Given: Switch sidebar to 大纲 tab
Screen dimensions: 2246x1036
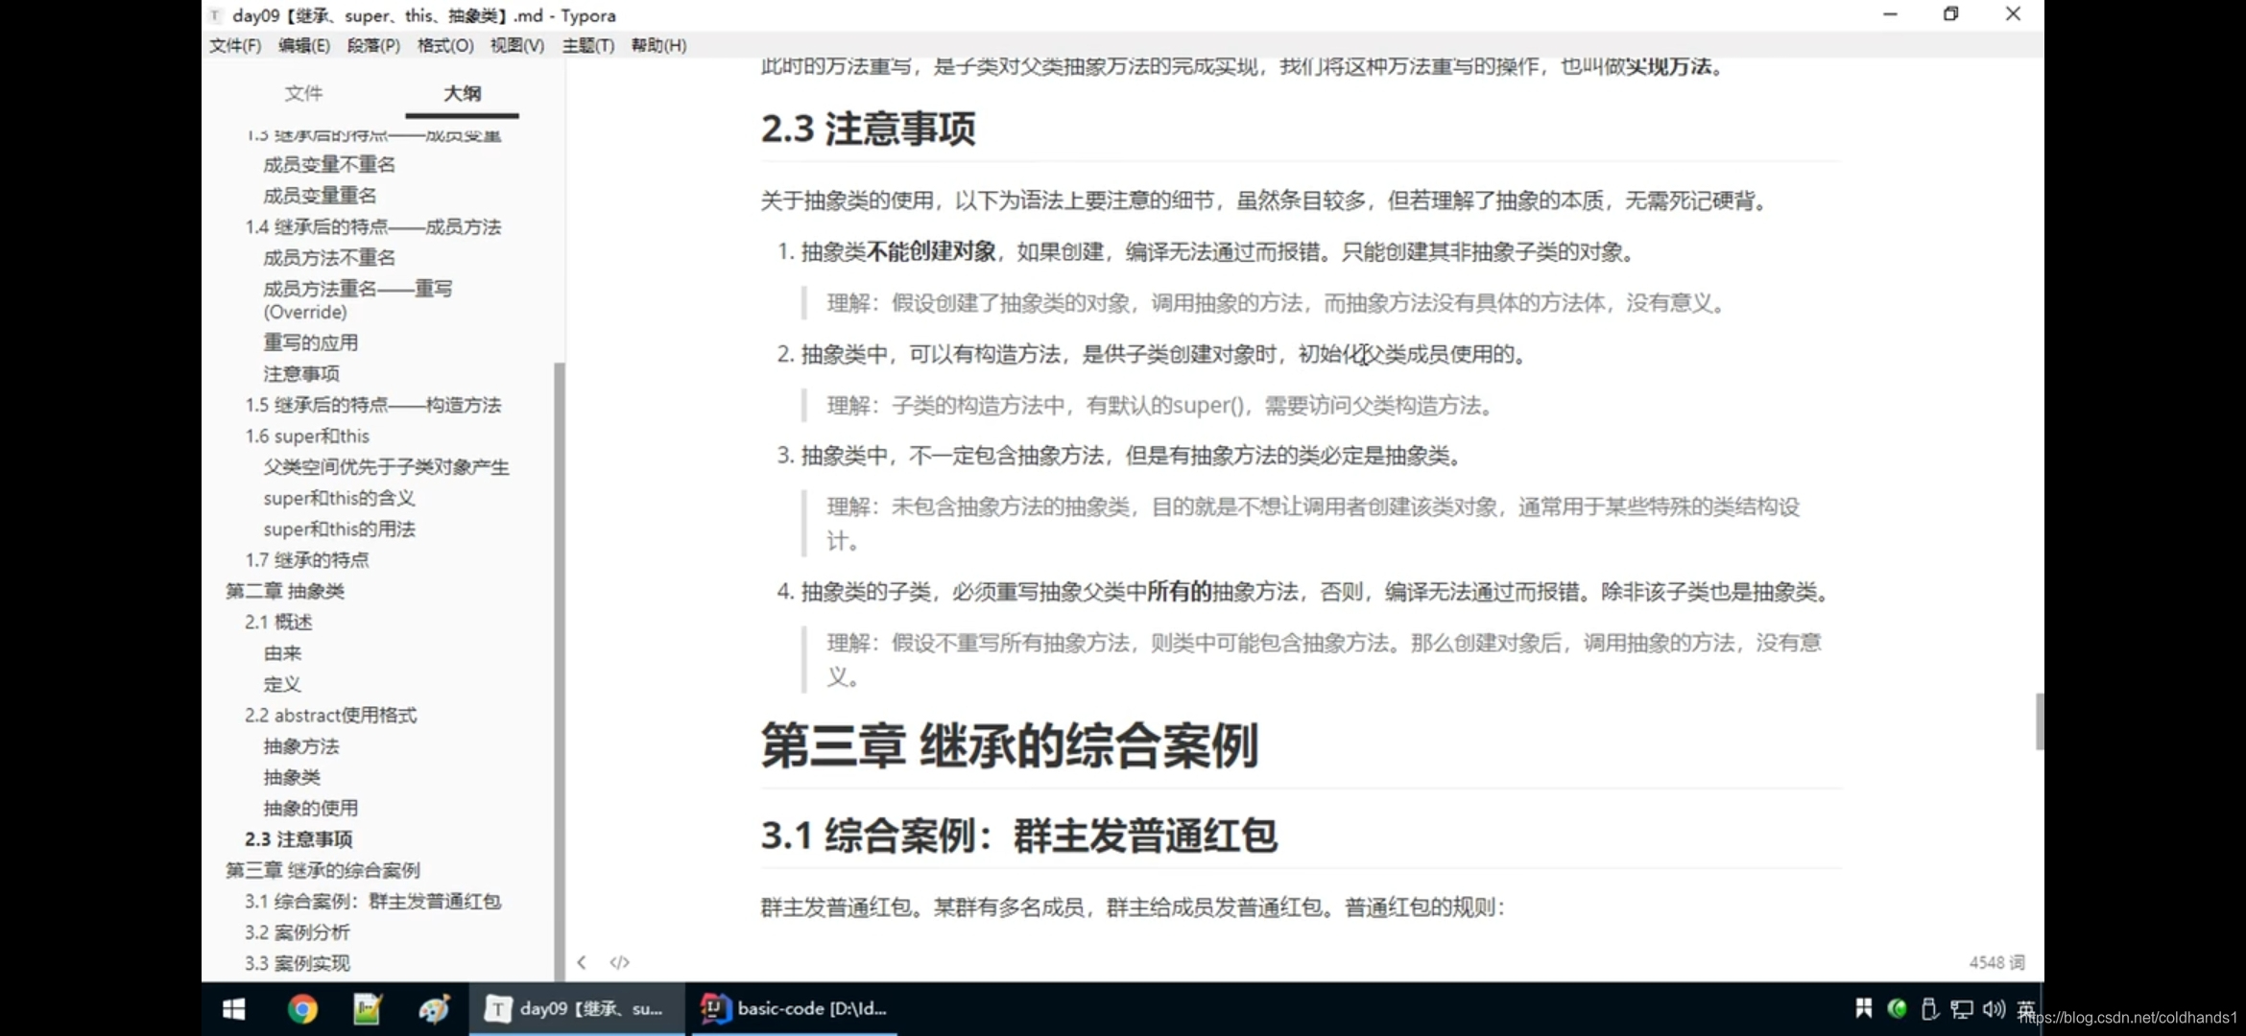Looking at the screenshot, I should [462, 93].
